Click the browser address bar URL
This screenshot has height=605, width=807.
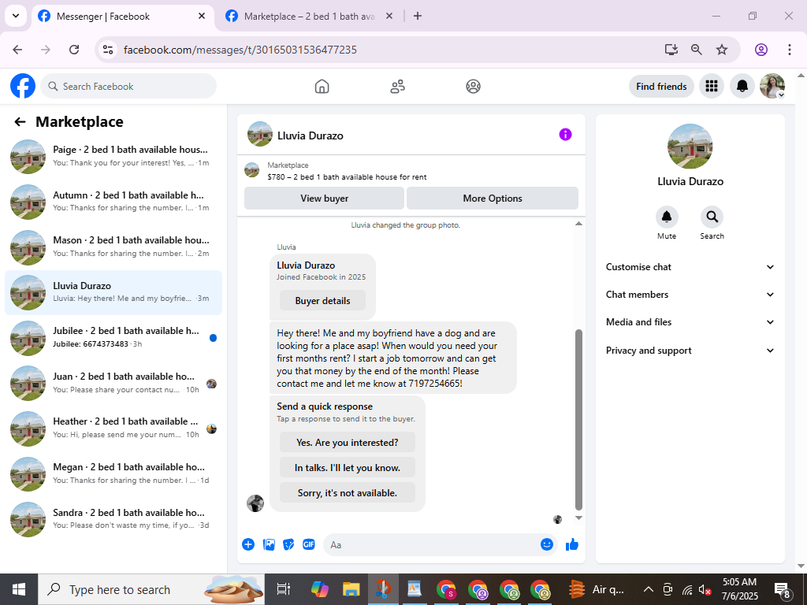click(240, 50)
